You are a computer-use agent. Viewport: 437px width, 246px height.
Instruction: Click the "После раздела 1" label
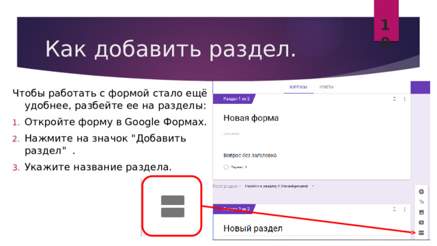tap(227, 186)
